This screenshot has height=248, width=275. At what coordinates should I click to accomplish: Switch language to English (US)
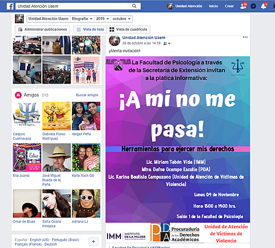click(39, 240)
